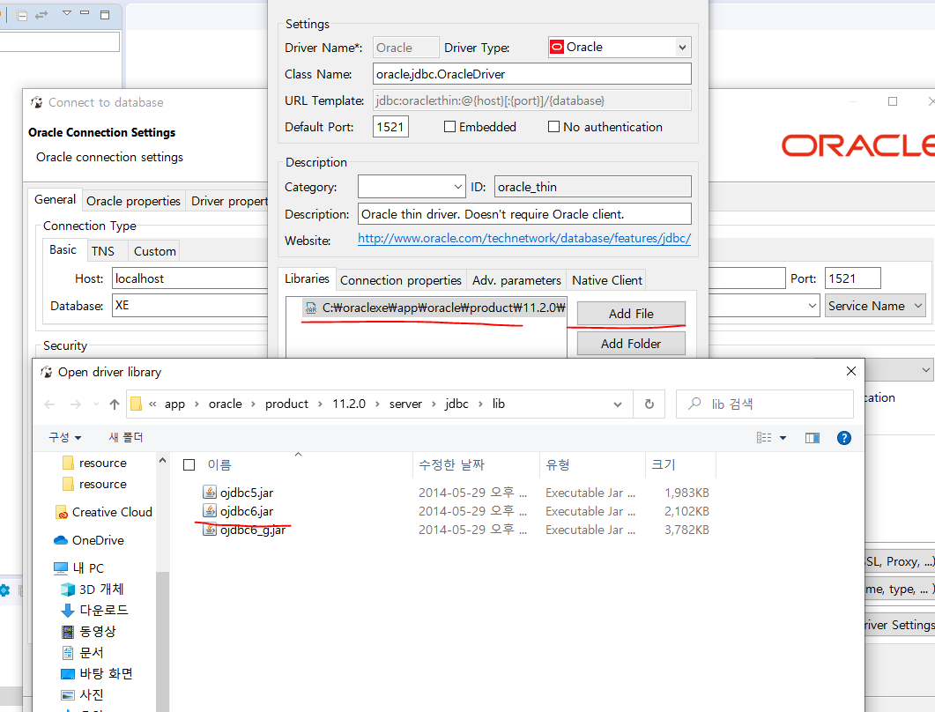Open Creative Cloud Files in sidebar
The image size is (935, 712).
tap(103, 512)
